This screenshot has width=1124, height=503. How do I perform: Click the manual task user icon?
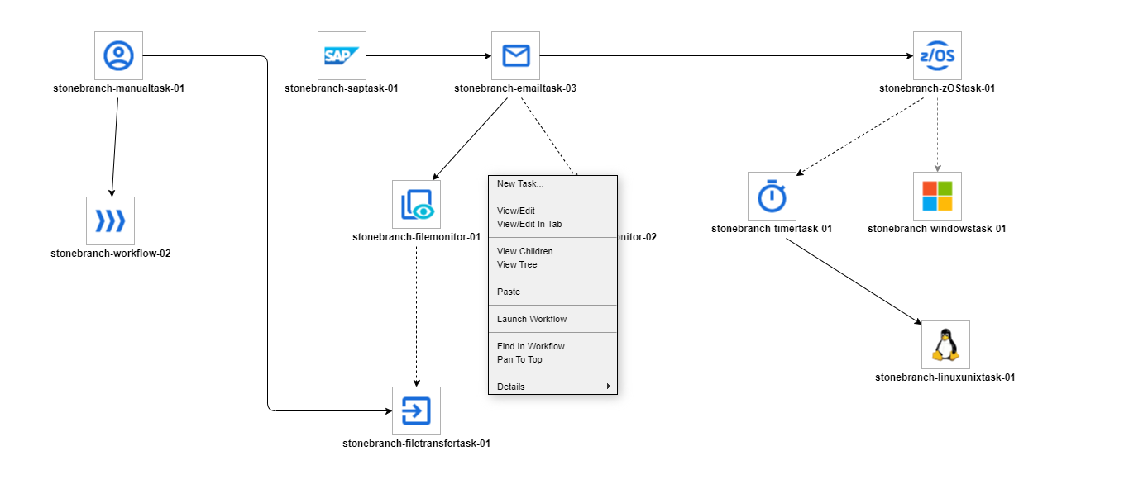[x=118, y=55]
